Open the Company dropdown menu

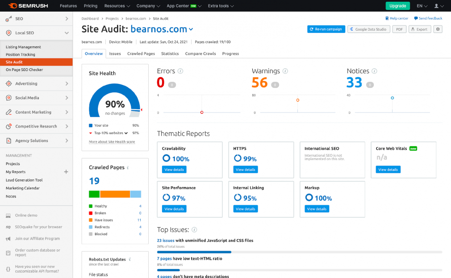[148, 6]
